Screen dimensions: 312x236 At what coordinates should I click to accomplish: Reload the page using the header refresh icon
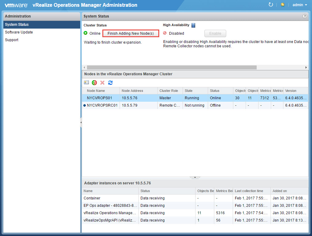271,5
